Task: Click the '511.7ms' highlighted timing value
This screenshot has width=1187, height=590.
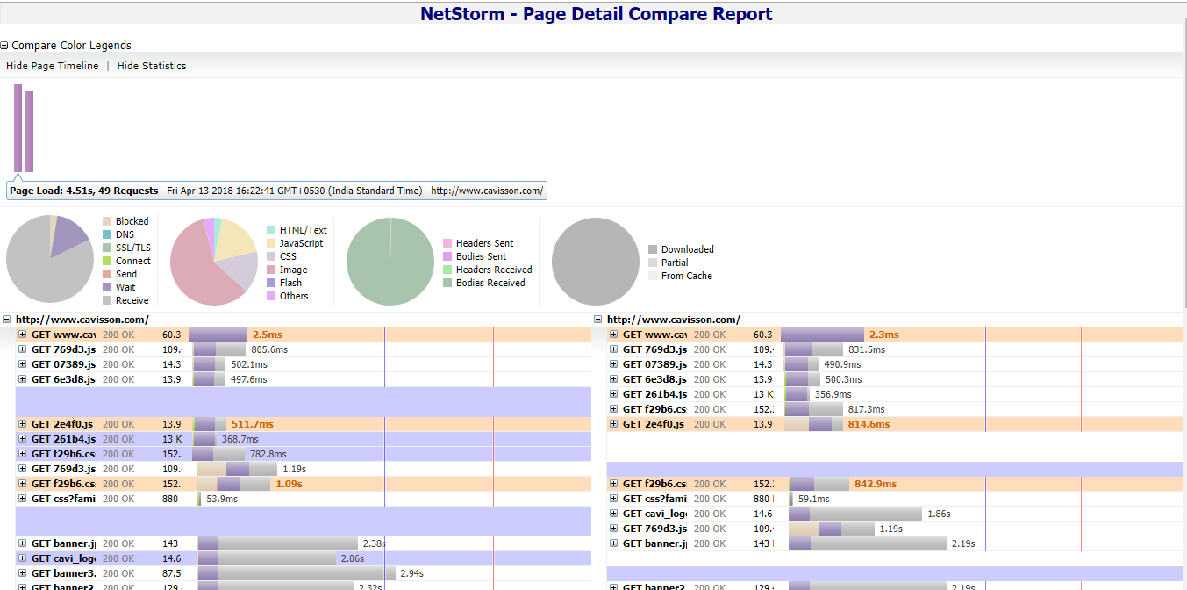Action: coord(253,424)
